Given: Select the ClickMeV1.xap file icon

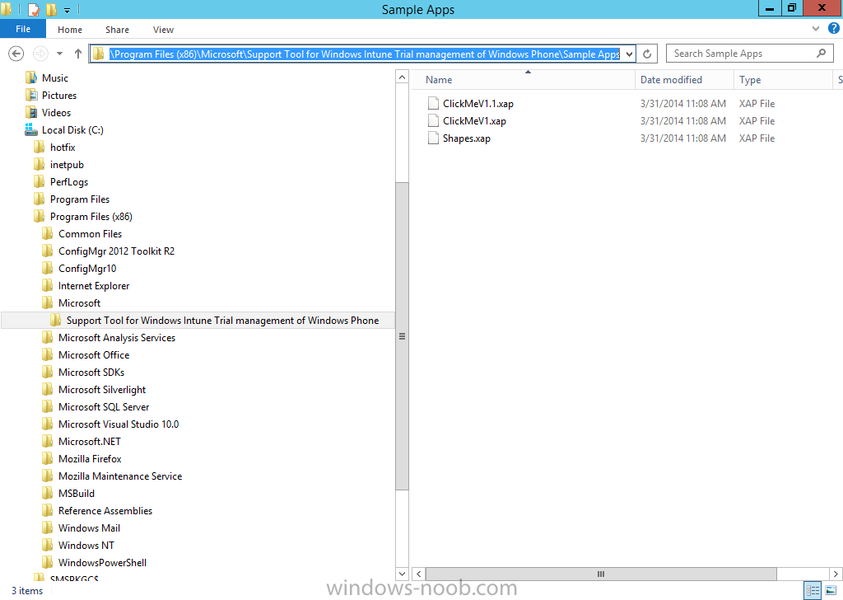Looking at the screenshot, I should [433, 120].
